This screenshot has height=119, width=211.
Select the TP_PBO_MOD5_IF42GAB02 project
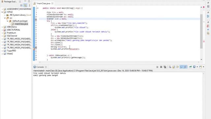point(19,48)
